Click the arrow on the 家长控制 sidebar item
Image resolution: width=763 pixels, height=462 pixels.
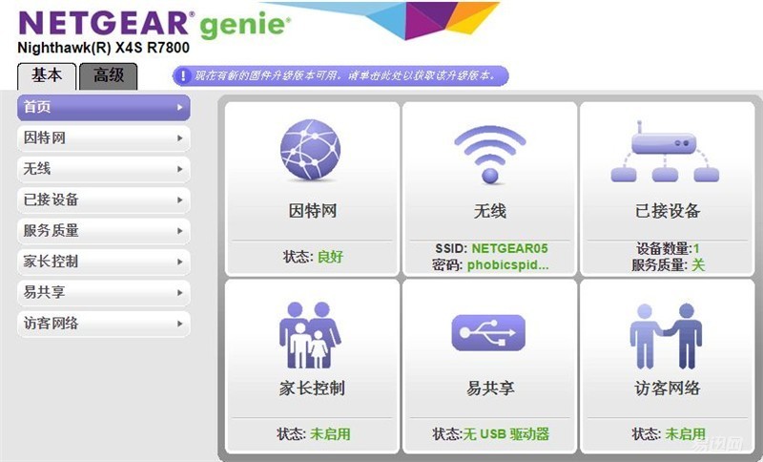[x=180, y=262]
